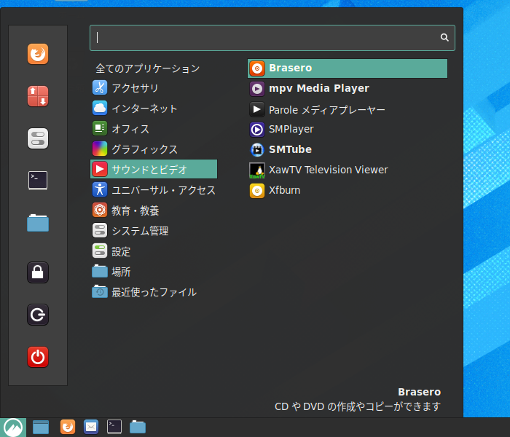510x437 pixels.
Task: Select the アクセサリ category
Action: (x=154, y=88)
